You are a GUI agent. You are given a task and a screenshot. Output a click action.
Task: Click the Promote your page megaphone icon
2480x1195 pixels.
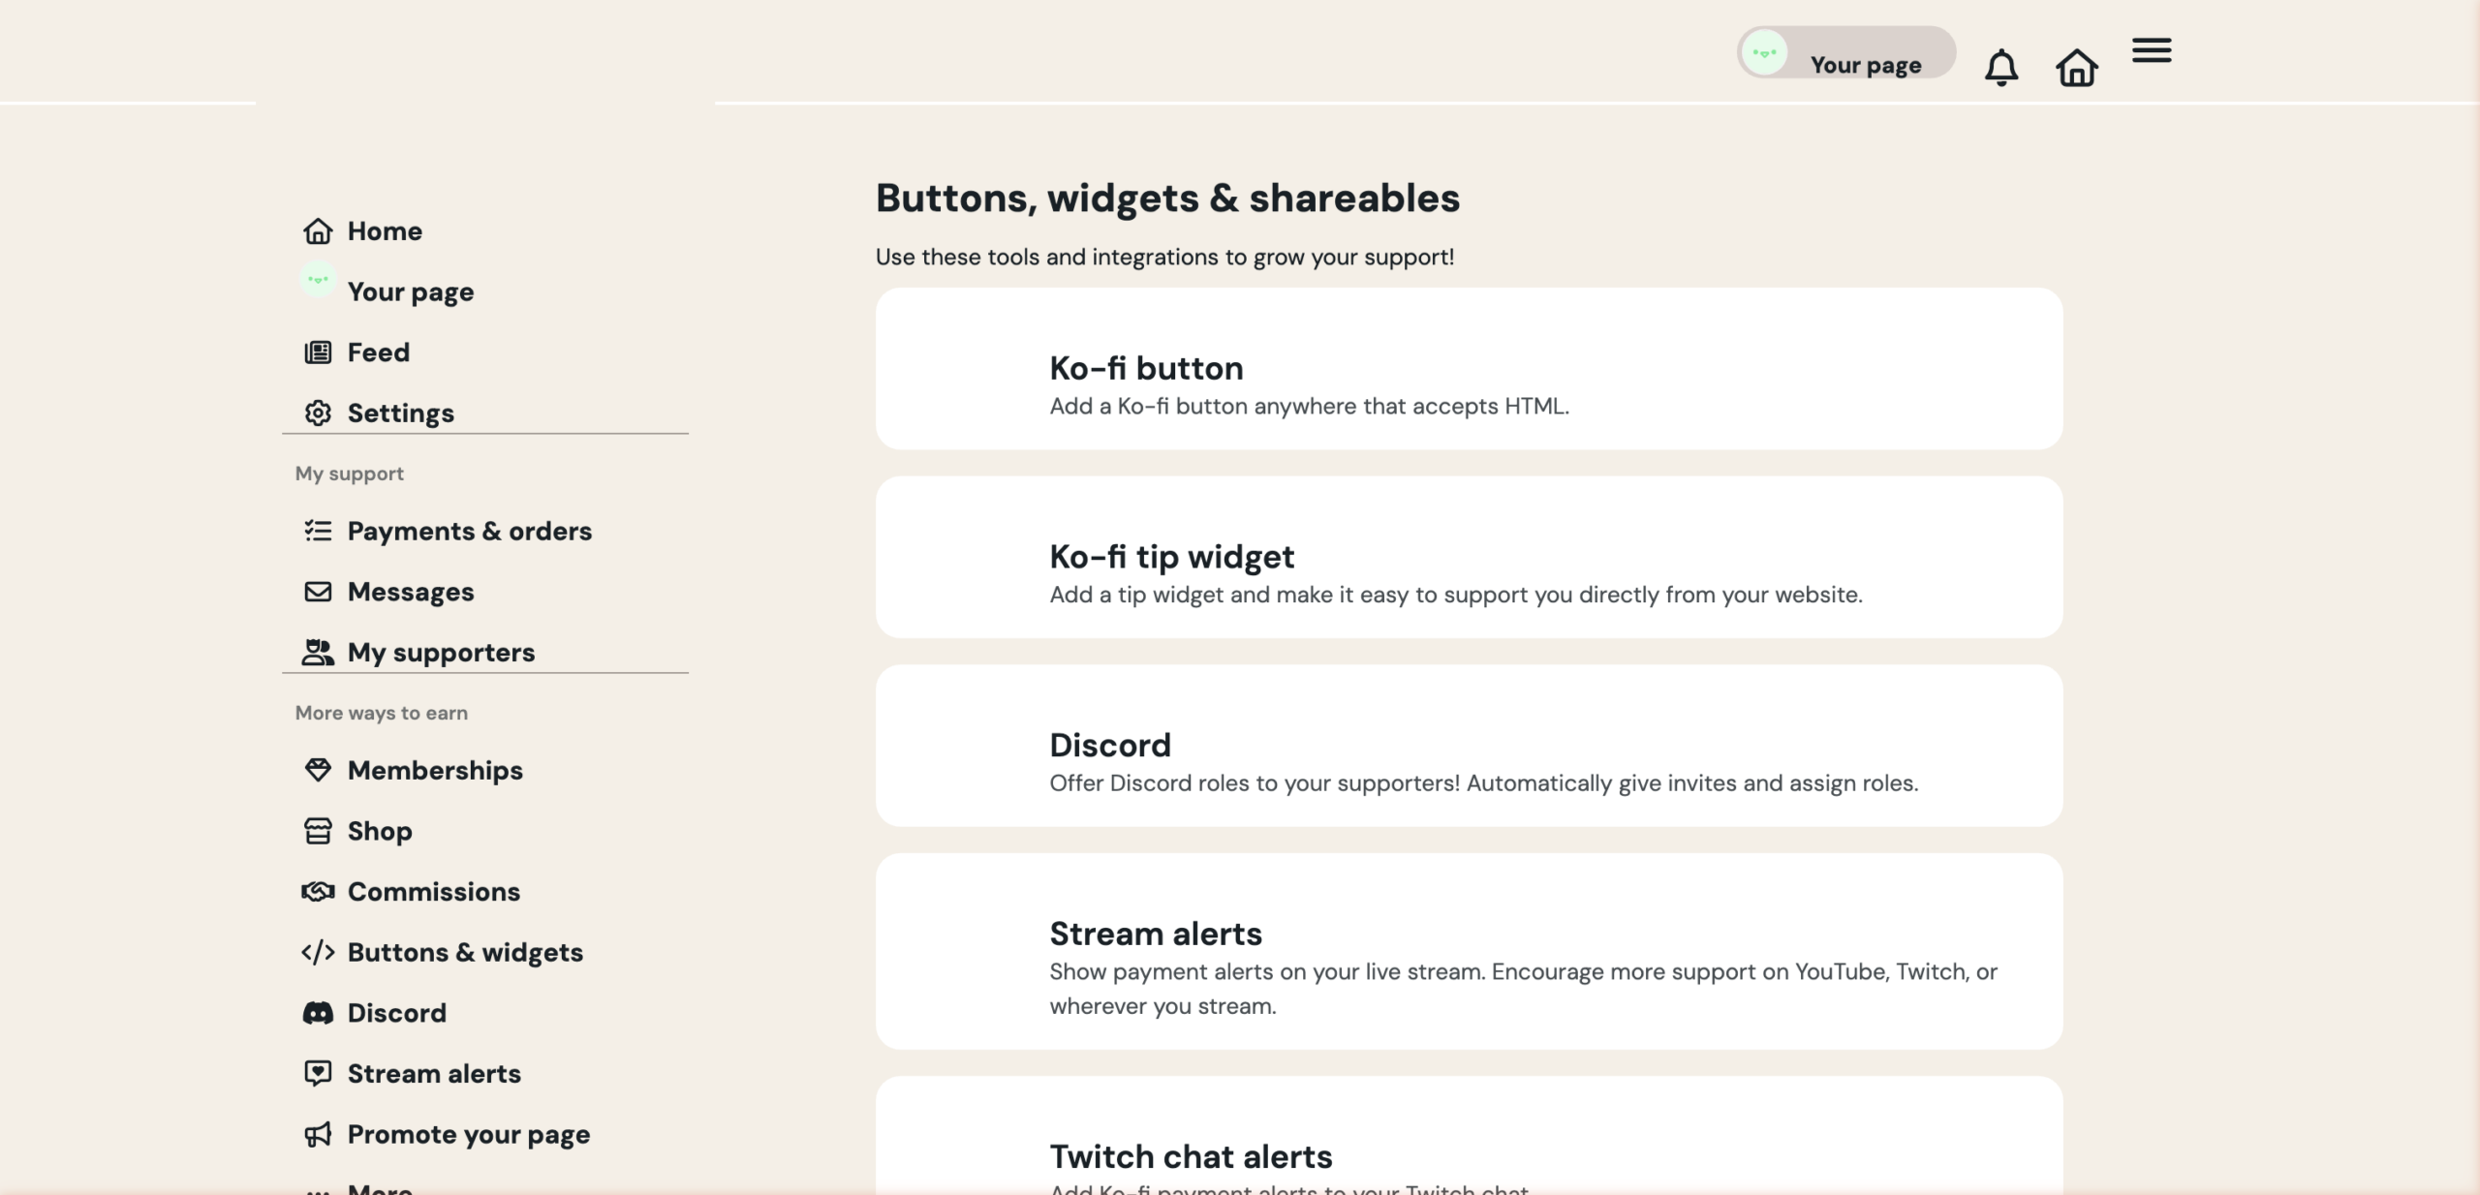318,1134
